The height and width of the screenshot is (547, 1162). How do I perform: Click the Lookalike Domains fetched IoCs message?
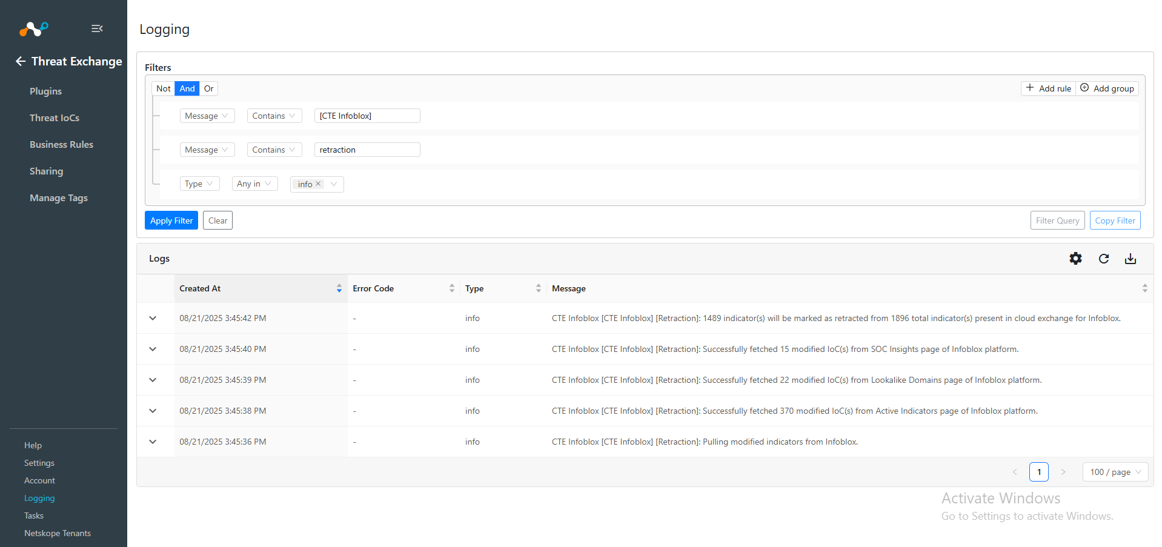pyautogui.click(x=797, y=380)
